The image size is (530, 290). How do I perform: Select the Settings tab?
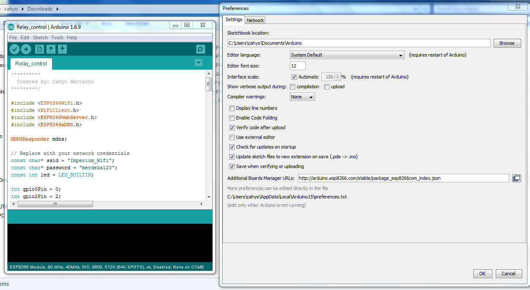click(x=233, y=19)
